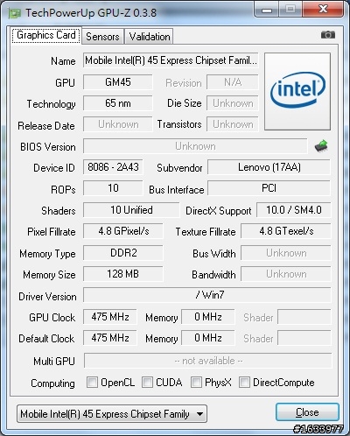Click the Driver Version label
Image resolution: width=350 pixels, height=436 pixels.
point(47,297)
